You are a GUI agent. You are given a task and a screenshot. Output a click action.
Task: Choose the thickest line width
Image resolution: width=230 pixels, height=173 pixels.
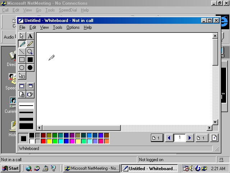click(26, 126)
